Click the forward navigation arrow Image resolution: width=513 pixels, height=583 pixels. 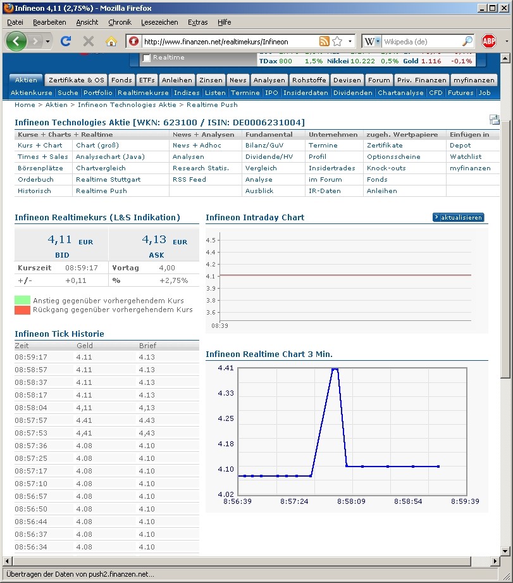[35, 41]
